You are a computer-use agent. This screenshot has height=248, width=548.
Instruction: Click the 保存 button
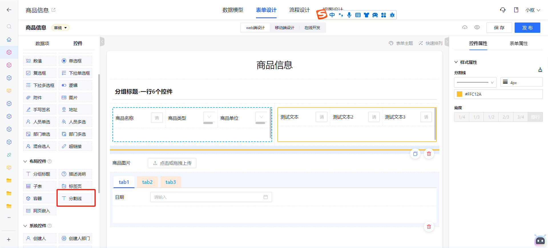pyautogui.click(x=499, y=28)
